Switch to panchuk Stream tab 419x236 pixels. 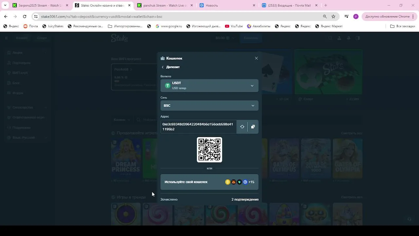click(x=166, y=5)
